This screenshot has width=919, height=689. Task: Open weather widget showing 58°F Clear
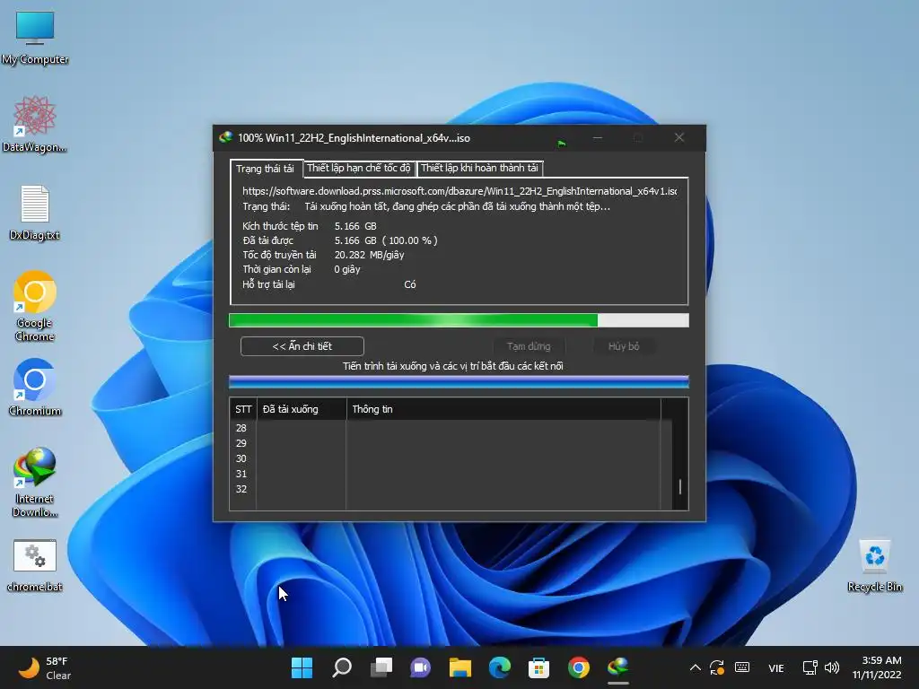pos(45,667)
